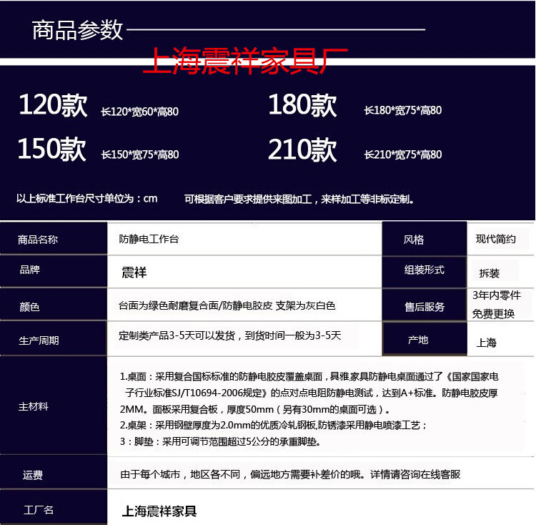Click the 商品名称 label cell
Viewport: 536px width, 525px height.
coord(38,240)
